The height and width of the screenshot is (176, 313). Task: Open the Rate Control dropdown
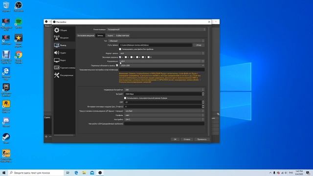(x=164, y=90)
